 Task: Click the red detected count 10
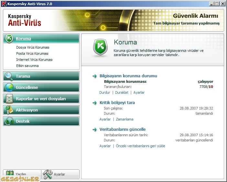211,87
